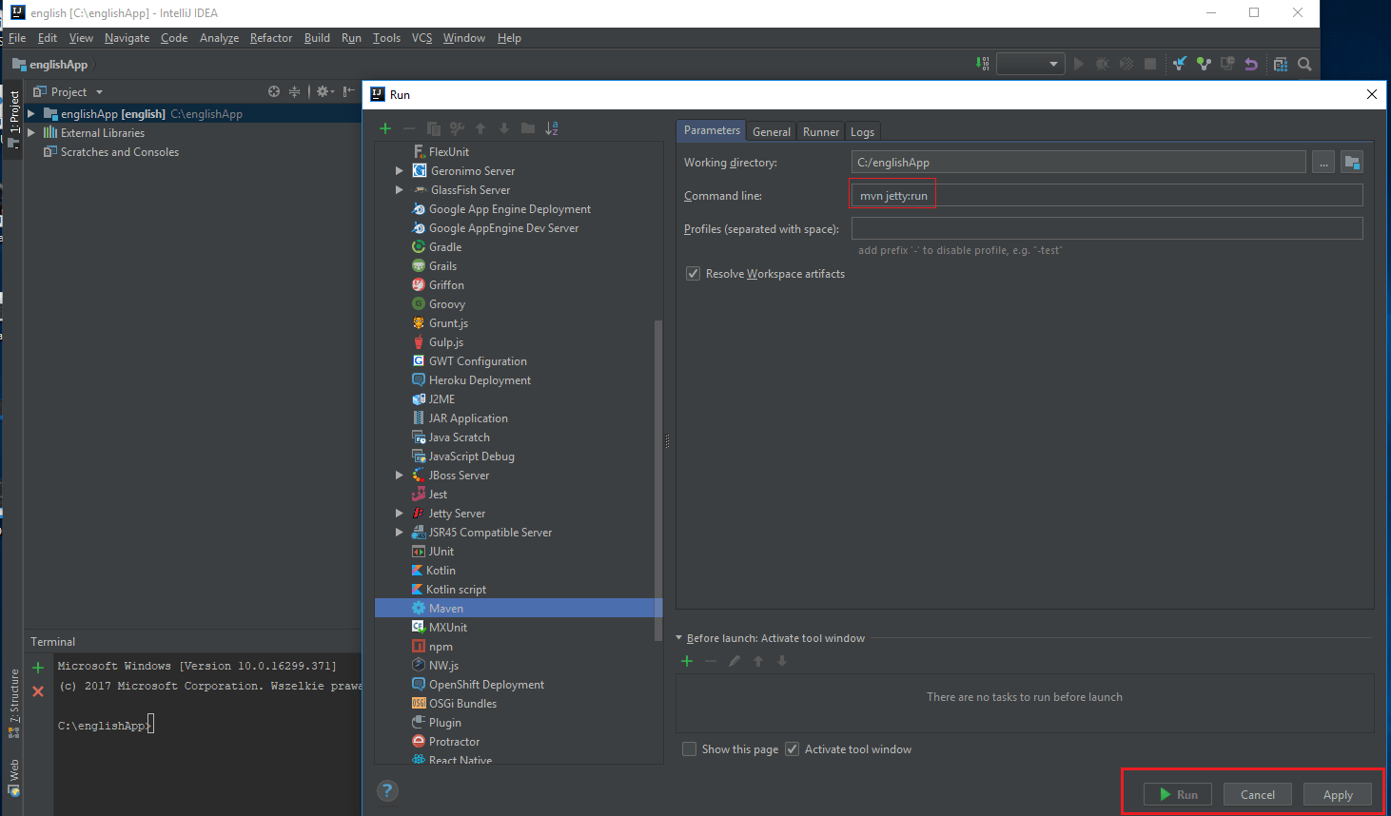Image resolution: width=1391 pixels, height=816 pixels.
Task: Select the browse folder icon next to Working directory
Action: (x=1352, y=162)
